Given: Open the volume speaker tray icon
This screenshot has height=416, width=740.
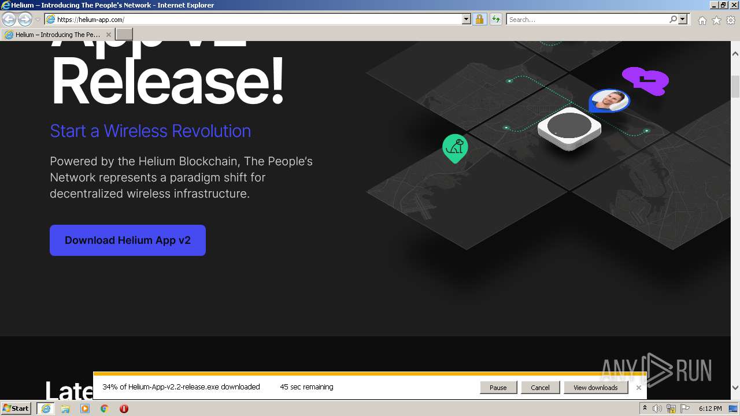Looking at the screenshot, I should click(657, 408).
